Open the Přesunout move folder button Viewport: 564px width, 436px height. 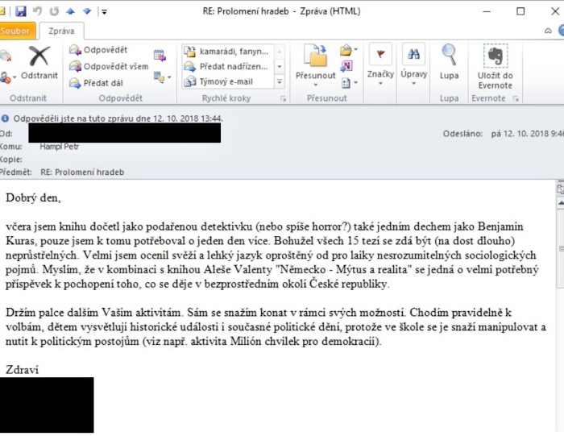pyautogui.click(x=315, y=62)
